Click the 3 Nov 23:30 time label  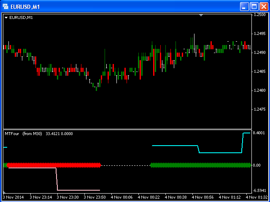68,197
